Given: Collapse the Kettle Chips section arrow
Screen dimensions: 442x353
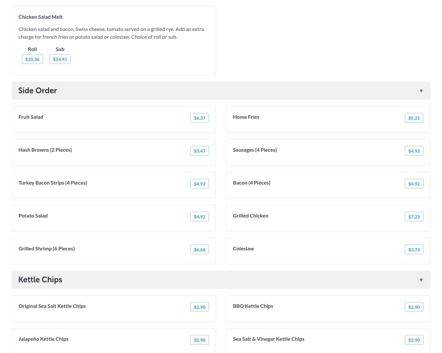Looking at the screenshot, I should tap(421, 280).
